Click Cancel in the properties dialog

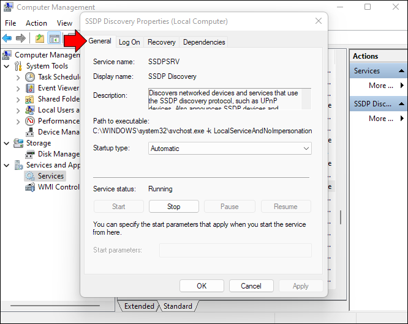[x=251, y=286]
